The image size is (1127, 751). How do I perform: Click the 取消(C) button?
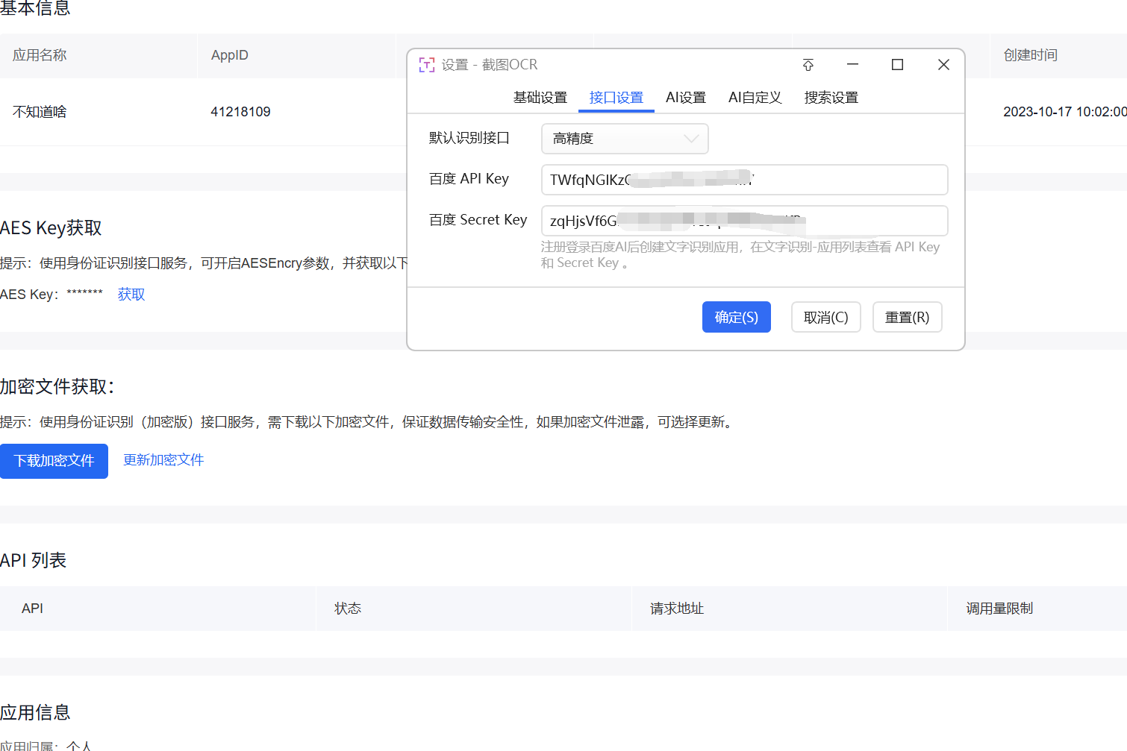pos(825,317)
